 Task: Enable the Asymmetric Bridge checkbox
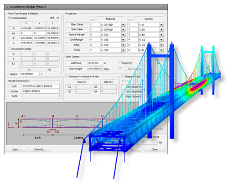click(x=9, y=49)
